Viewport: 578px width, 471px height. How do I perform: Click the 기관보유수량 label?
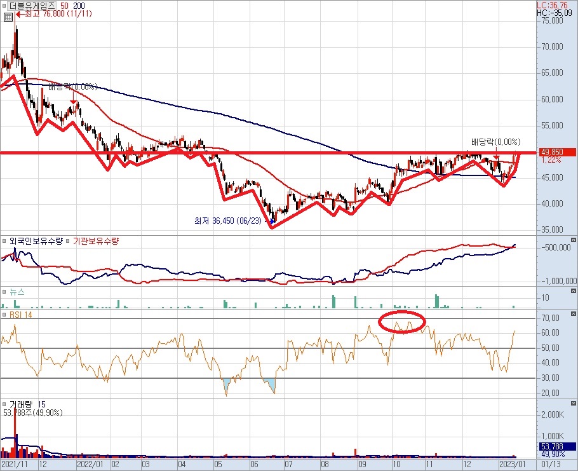tap(96, 241)
